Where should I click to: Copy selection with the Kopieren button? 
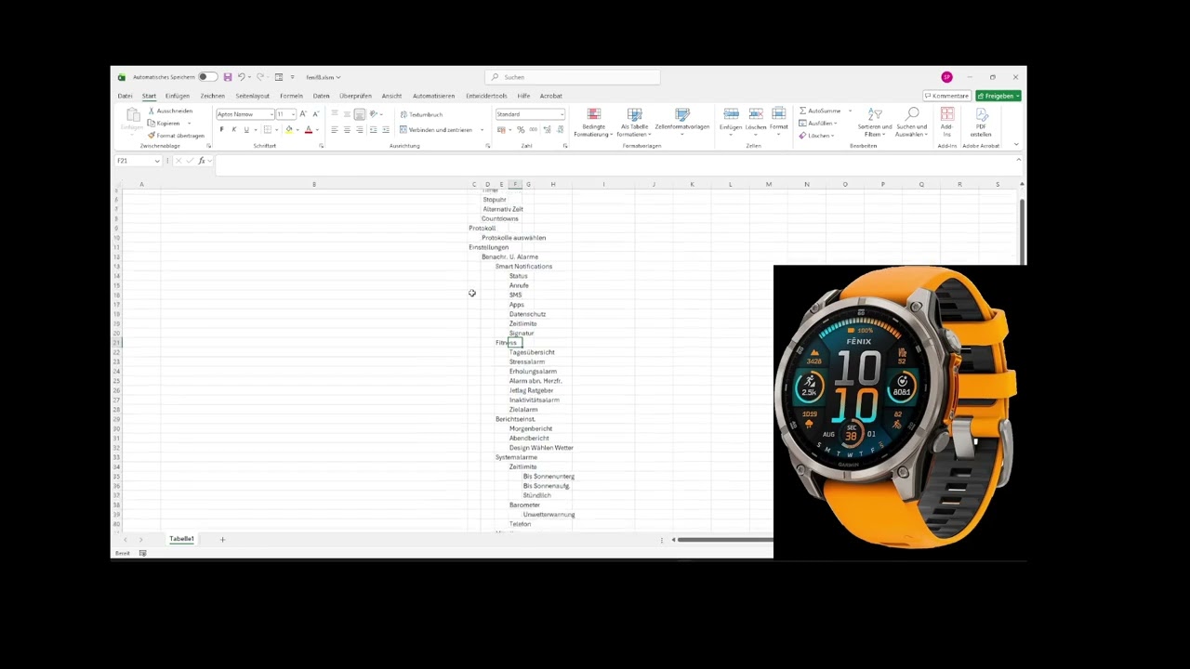click(165, 123)
